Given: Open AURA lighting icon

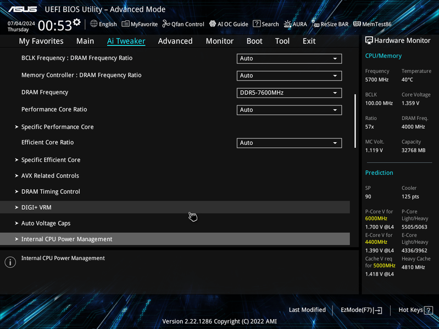Looking at the screenshot, I should [x=287, y=24].
